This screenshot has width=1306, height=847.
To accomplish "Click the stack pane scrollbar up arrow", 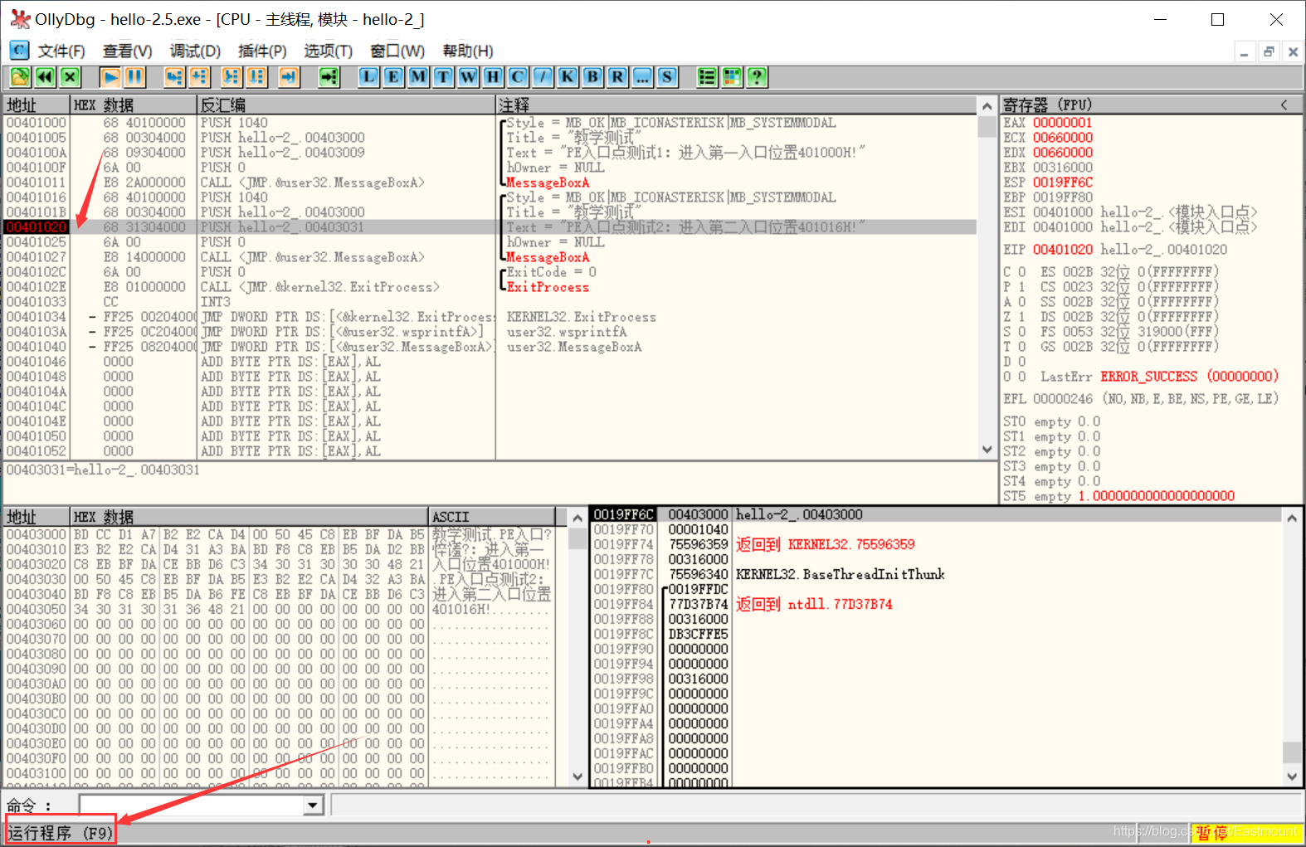I will click(x=1292, y=518).
